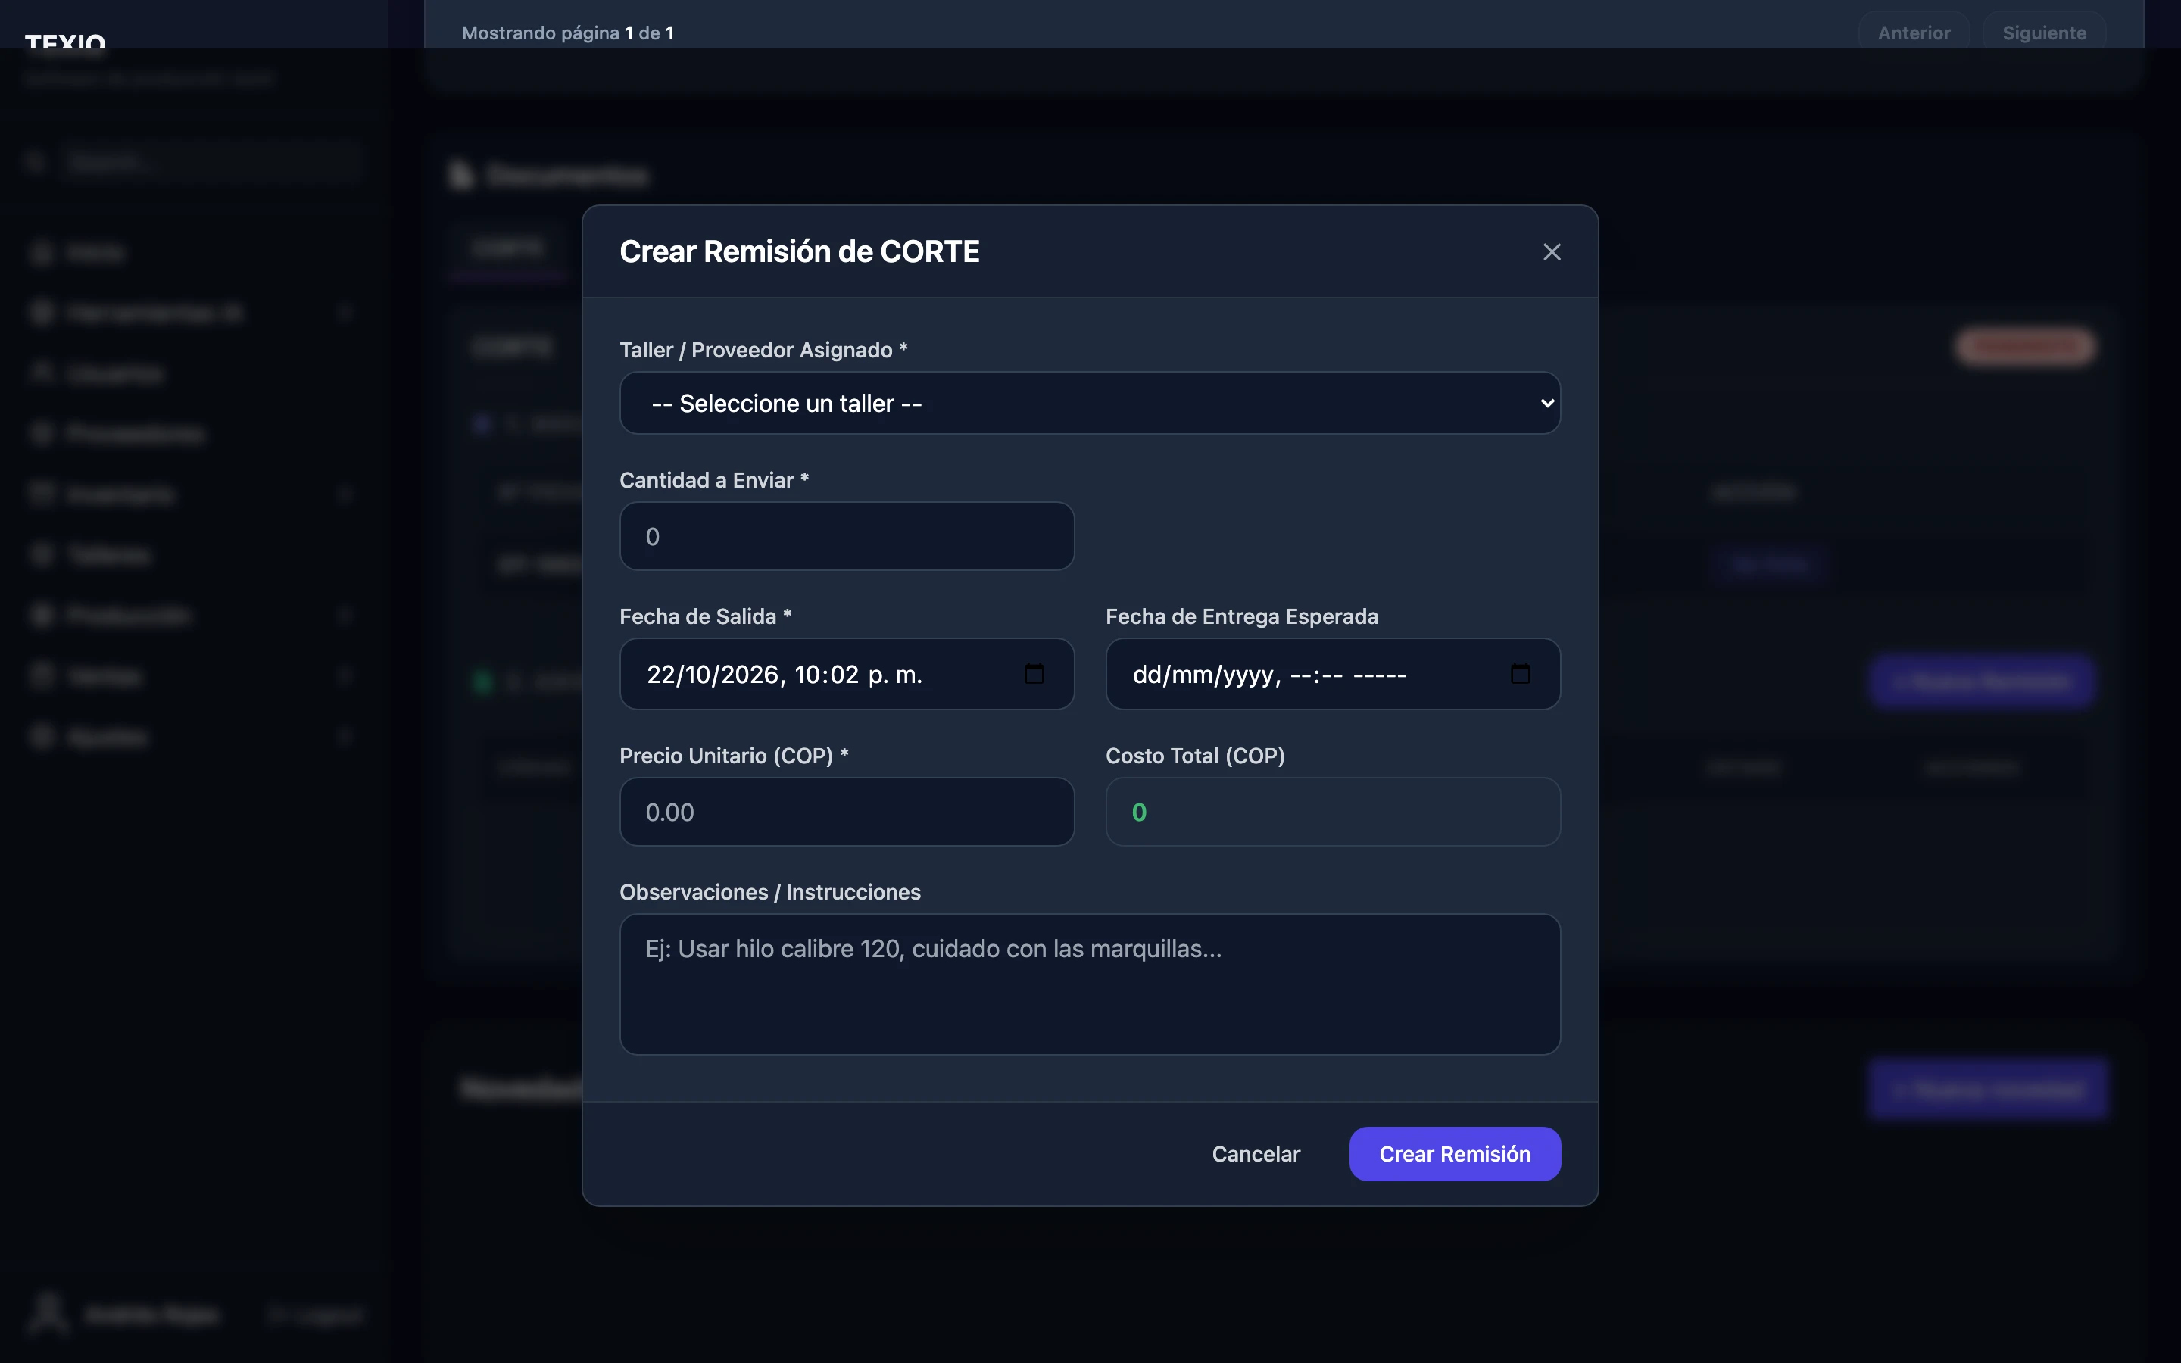Image resolution: width=2181 pixels, height=1363 pixels.
Task: Go to the Anterior page
Action: tap(1914, 33)
